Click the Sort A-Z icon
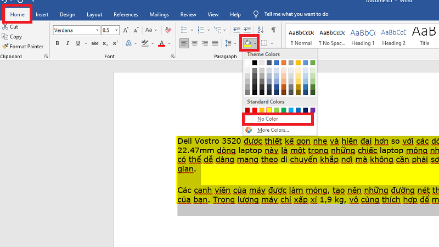This screenshot has width=439, height=247. [260, 30]
